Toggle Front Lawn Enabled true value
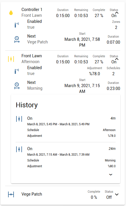 pyautogui.click(x=31, y=73)
